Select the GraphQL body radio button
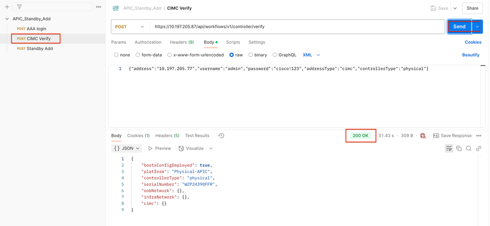The image size is (490, 226). [275, 55]
